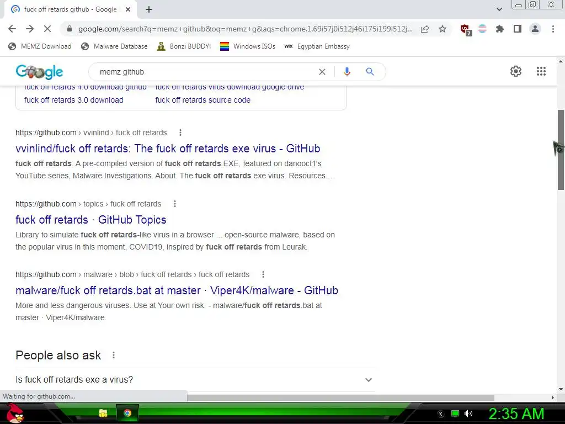Click the Viper4K result breadcrumb URL
565x424 pixels.
point(132,274)
